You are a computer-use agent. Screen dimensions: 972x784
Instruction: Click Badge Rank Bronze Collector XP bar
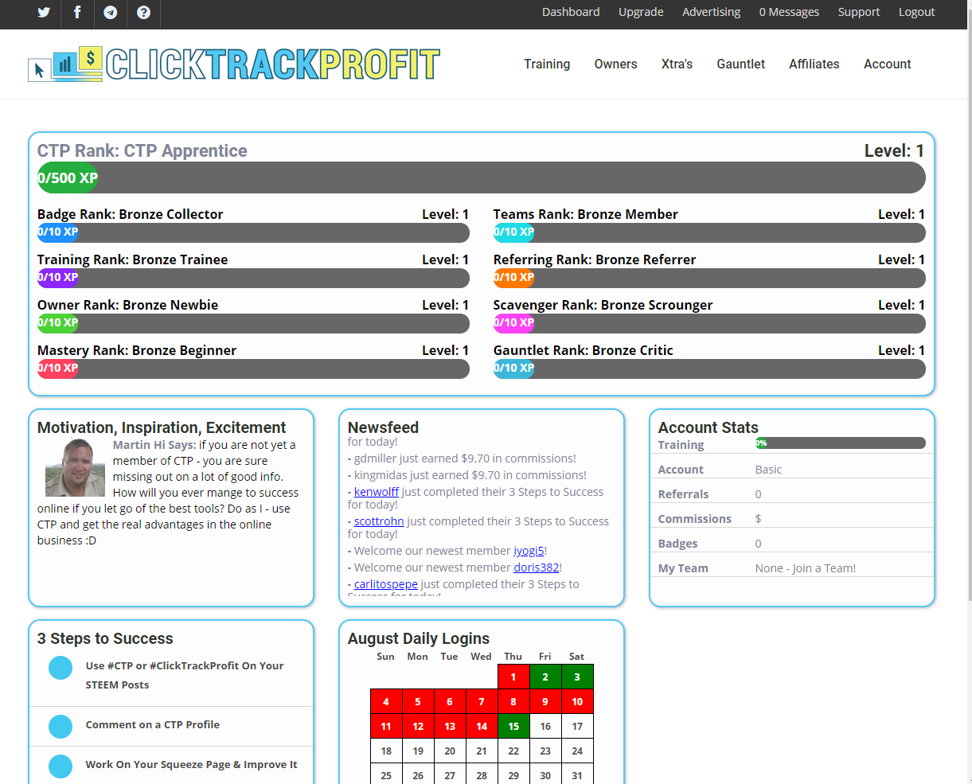(x=253, y=232)
